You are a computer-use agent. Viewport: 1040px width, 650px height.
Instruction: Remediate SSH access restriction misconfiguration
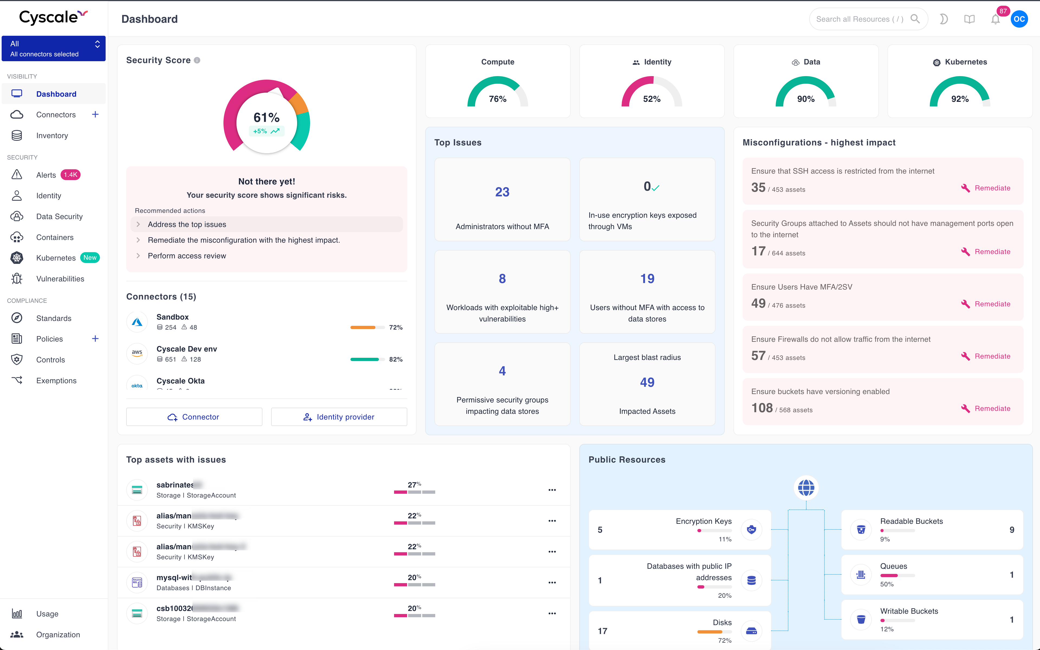(x=986, y=188)
